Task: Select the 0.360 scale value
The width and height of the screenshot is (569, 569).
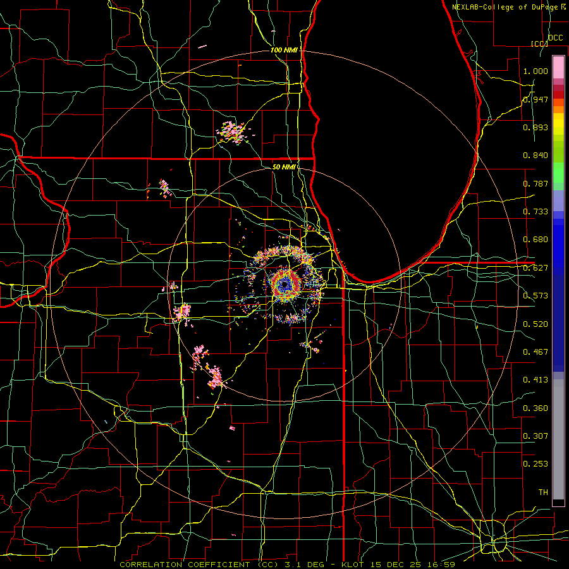Action: point(535,408)
